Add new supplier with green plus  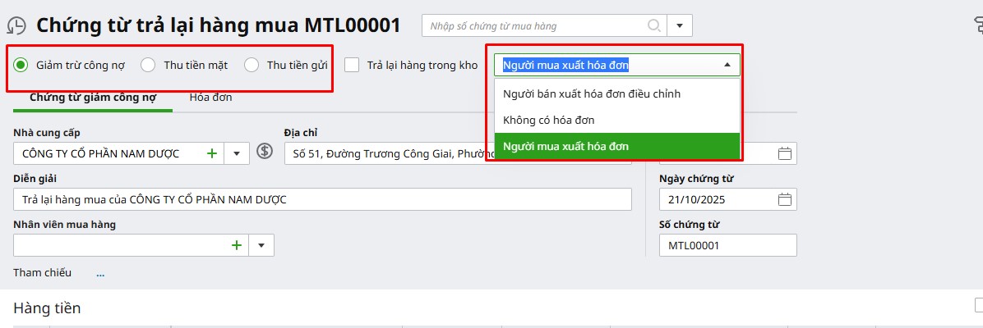tap(212, 153)
